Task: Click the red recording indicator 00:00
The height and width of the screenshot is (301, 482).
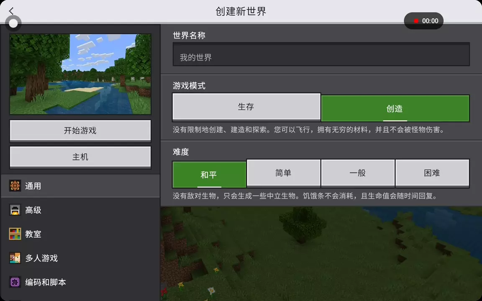Action: pos(423,21)
